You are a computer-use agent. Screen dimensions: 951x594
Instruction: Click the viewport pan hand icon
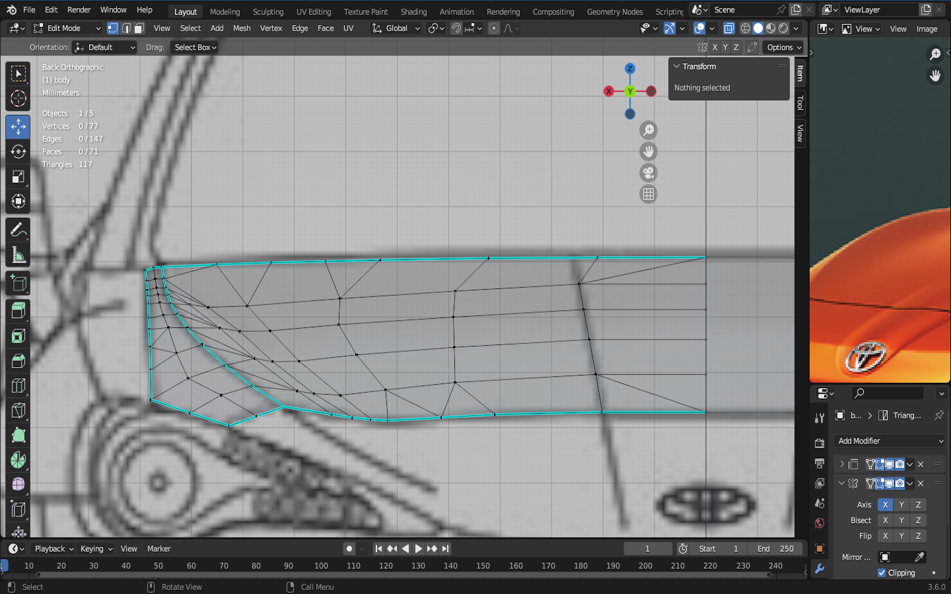click(x=649, y=152)
